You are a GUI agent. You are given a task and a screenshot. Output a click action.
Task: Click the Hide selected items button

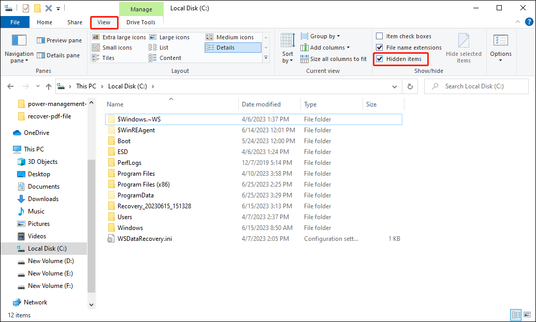click(463, 49)
